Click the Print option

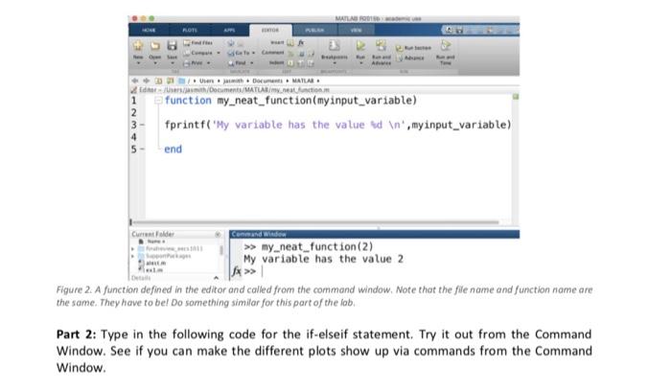point(195,63)
